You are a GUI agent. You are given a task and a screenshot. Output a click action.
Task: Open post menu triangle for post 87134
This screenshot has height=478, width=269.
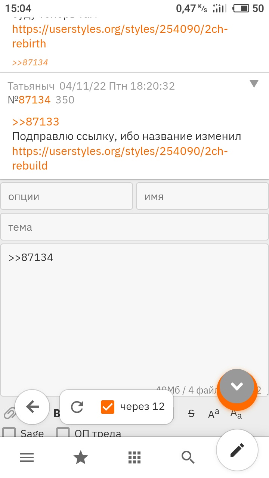[x=254, y=84]
